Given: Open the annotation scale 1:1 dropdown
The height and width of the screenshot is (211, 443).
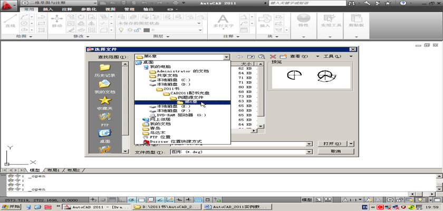Looking at the screenshot, I should pyautogui.click(x=352, y=200).
